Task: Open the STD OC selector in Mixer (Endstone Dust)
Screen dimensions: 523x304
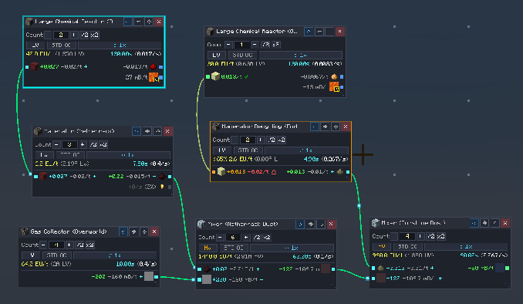Action: coord(408,247)
